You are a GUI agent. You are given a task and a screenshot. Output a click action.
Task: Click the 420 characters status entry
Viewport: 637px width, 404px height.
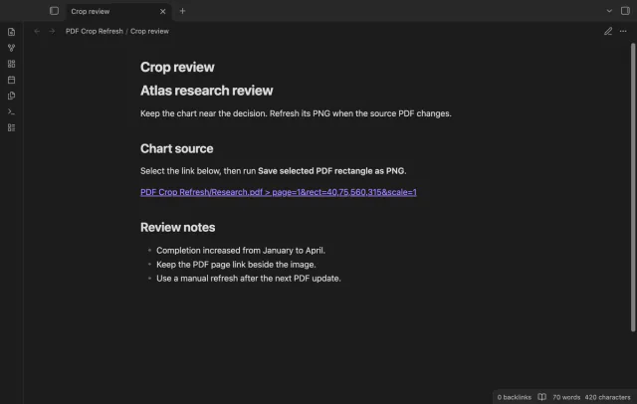tap(607, 397)
